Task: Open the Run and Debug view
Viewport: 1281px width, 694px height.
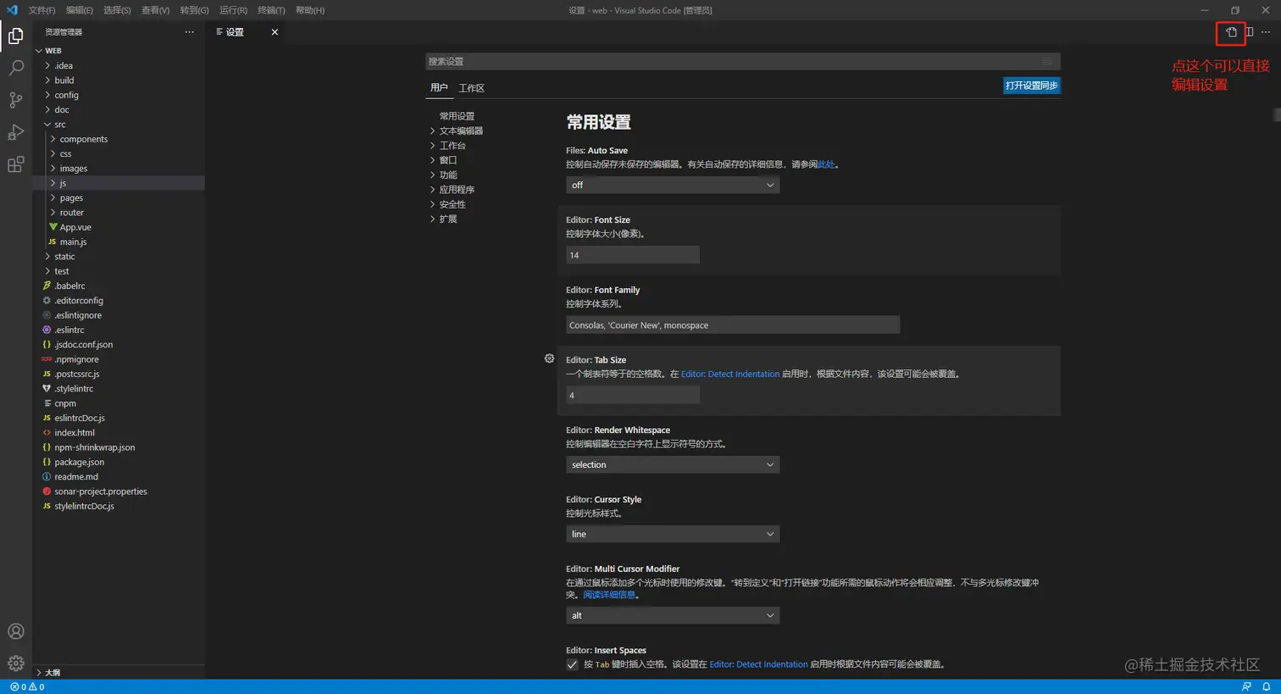Action: [x=15, y=132]
